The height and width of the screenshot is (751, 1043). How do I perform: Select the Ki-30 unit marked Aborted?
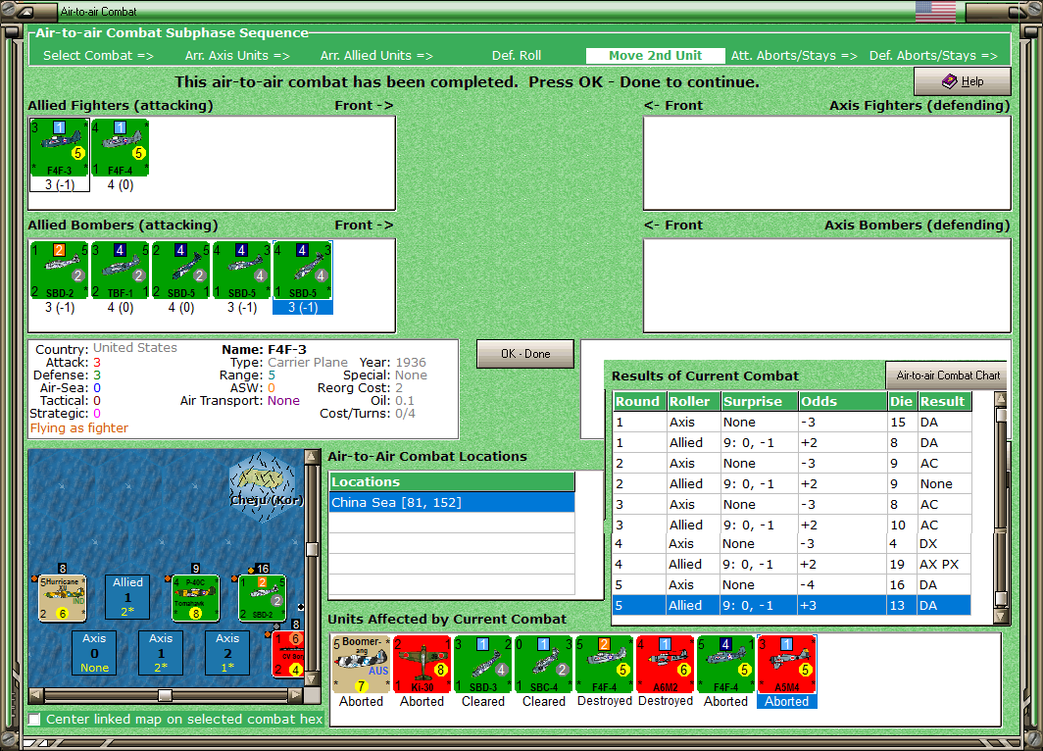(x=422, y=664)
